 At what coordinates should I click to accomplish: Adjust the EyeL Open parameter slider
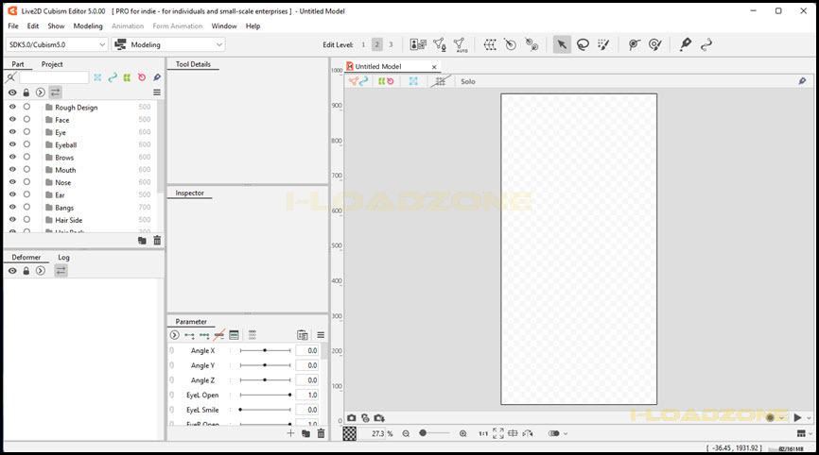(x=266, y=396)
